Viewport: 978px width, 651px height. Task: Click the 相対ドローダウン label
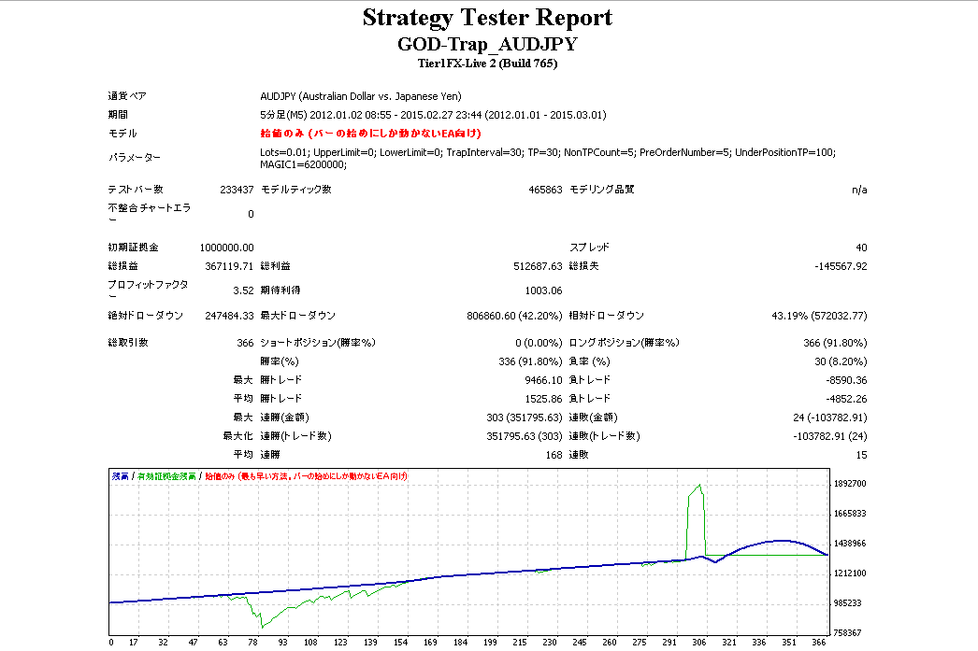click(606, 315)
